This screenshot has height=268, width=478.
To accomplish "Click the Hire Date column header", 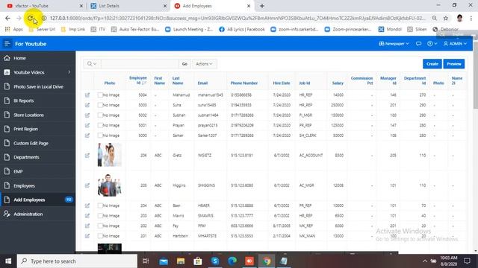I will pyautogui.click(x=282, y=83).
